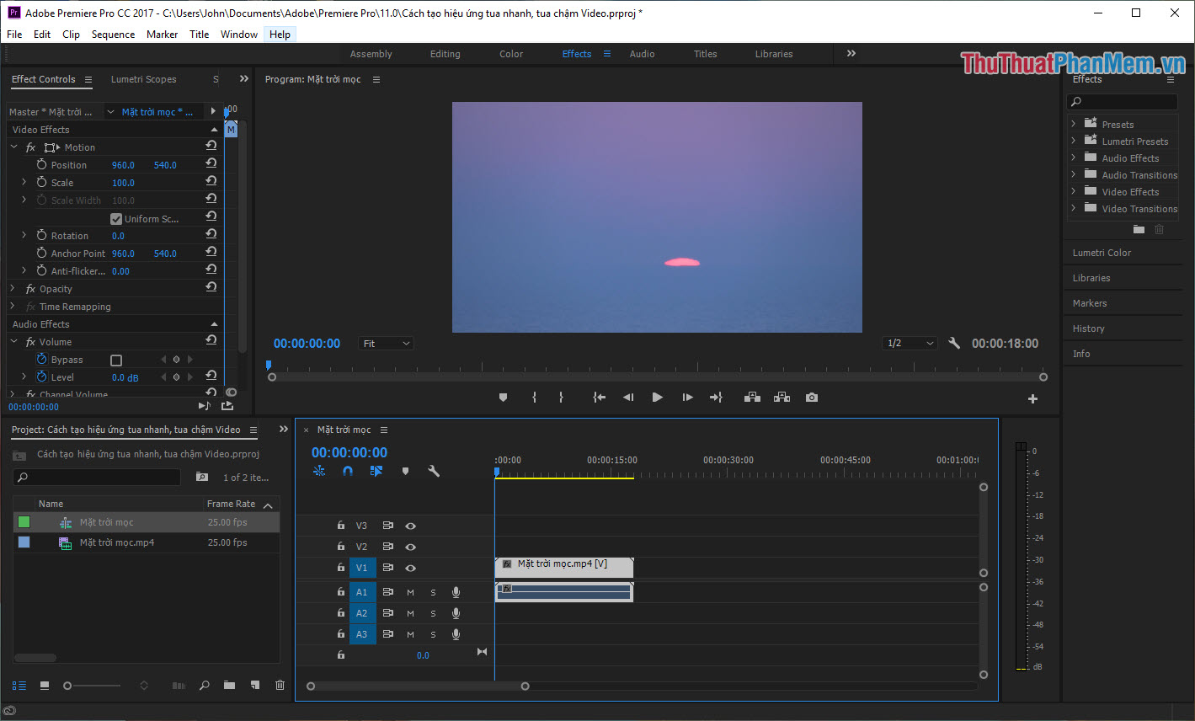Toggle Snap with the magnet icon
The height and width of the screenshot is (721, 1195).
click(347, 471)
